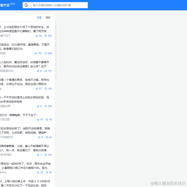The width and height of the screenshot is (187, 187).
Task: Click the Google search engine icon
Action: pos(26,5)
